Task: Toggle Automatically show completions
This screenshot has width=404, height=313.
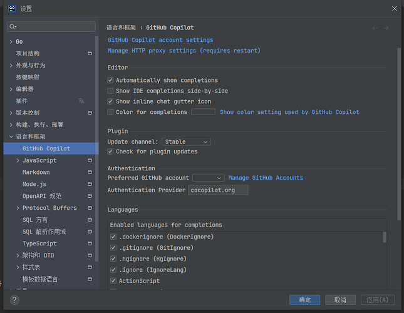Action: click(110, 80)
